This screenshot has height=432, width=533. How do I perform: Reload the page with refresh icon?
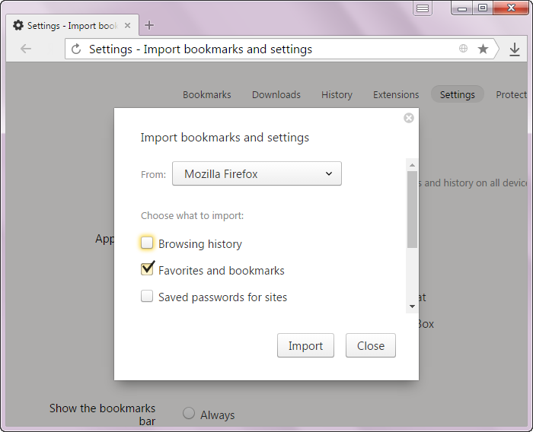[x=76, y=49]
